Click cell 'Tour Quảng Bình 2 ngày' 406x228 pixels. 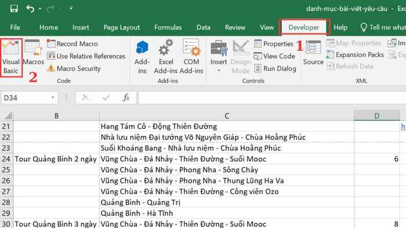56,159
